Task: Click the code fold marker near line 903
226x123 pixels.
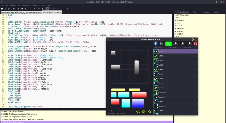Action: click(x=7, y=17)
